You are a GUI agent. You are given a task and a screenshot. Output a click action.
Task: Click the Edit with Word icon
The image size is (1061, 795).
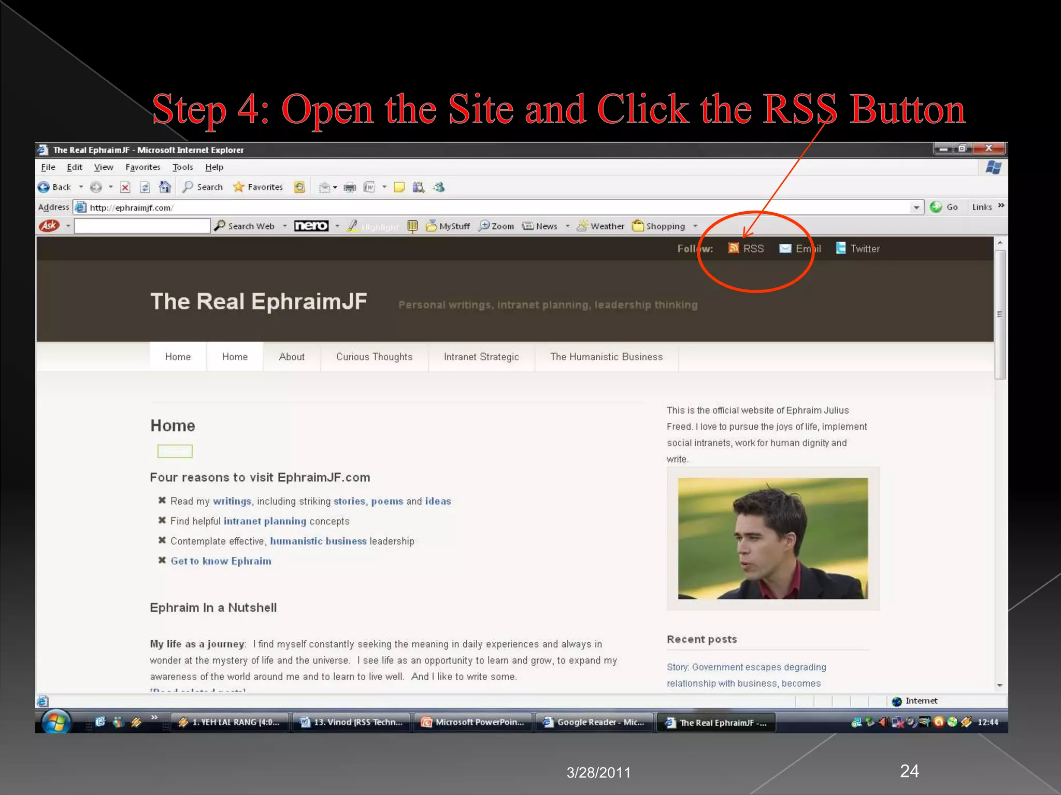pos(369,187)
